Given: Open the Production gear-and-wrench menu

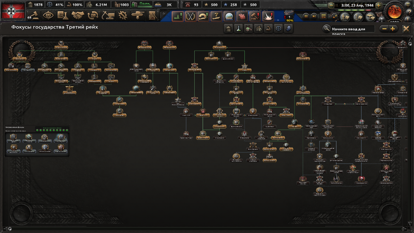Looking at the screenshot, I should click(x=123, y=16).
